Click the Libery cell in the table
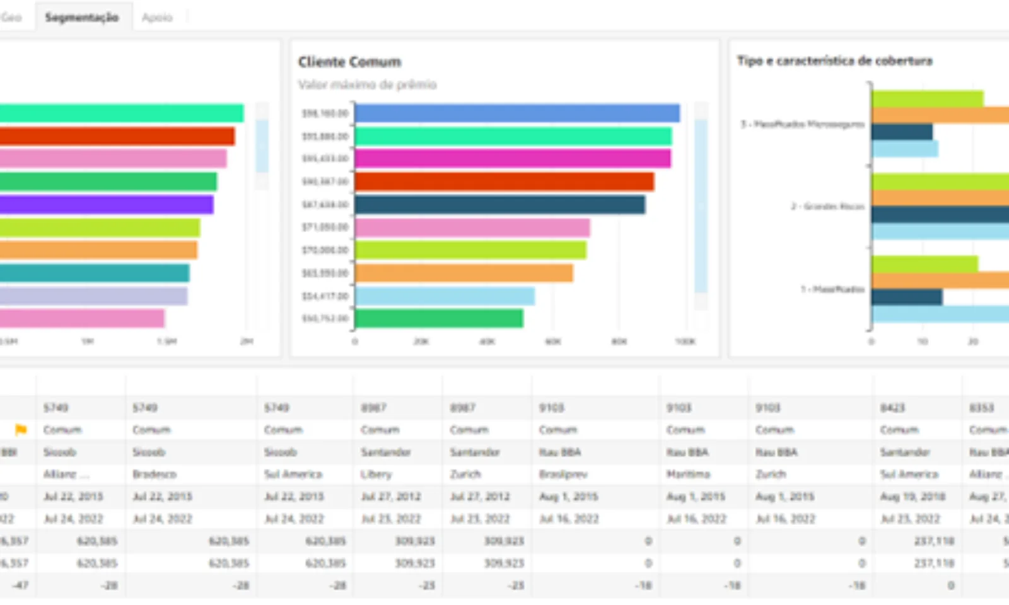Image resolution: width=1009 pixels, height=605 pixels. pyautogui.click(x=376, y=474)
